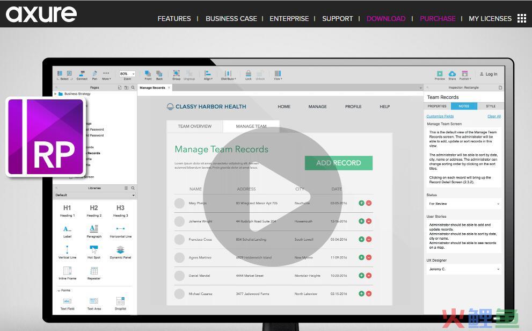
Task: Open My Licenses
Action: tap(490, 19)
